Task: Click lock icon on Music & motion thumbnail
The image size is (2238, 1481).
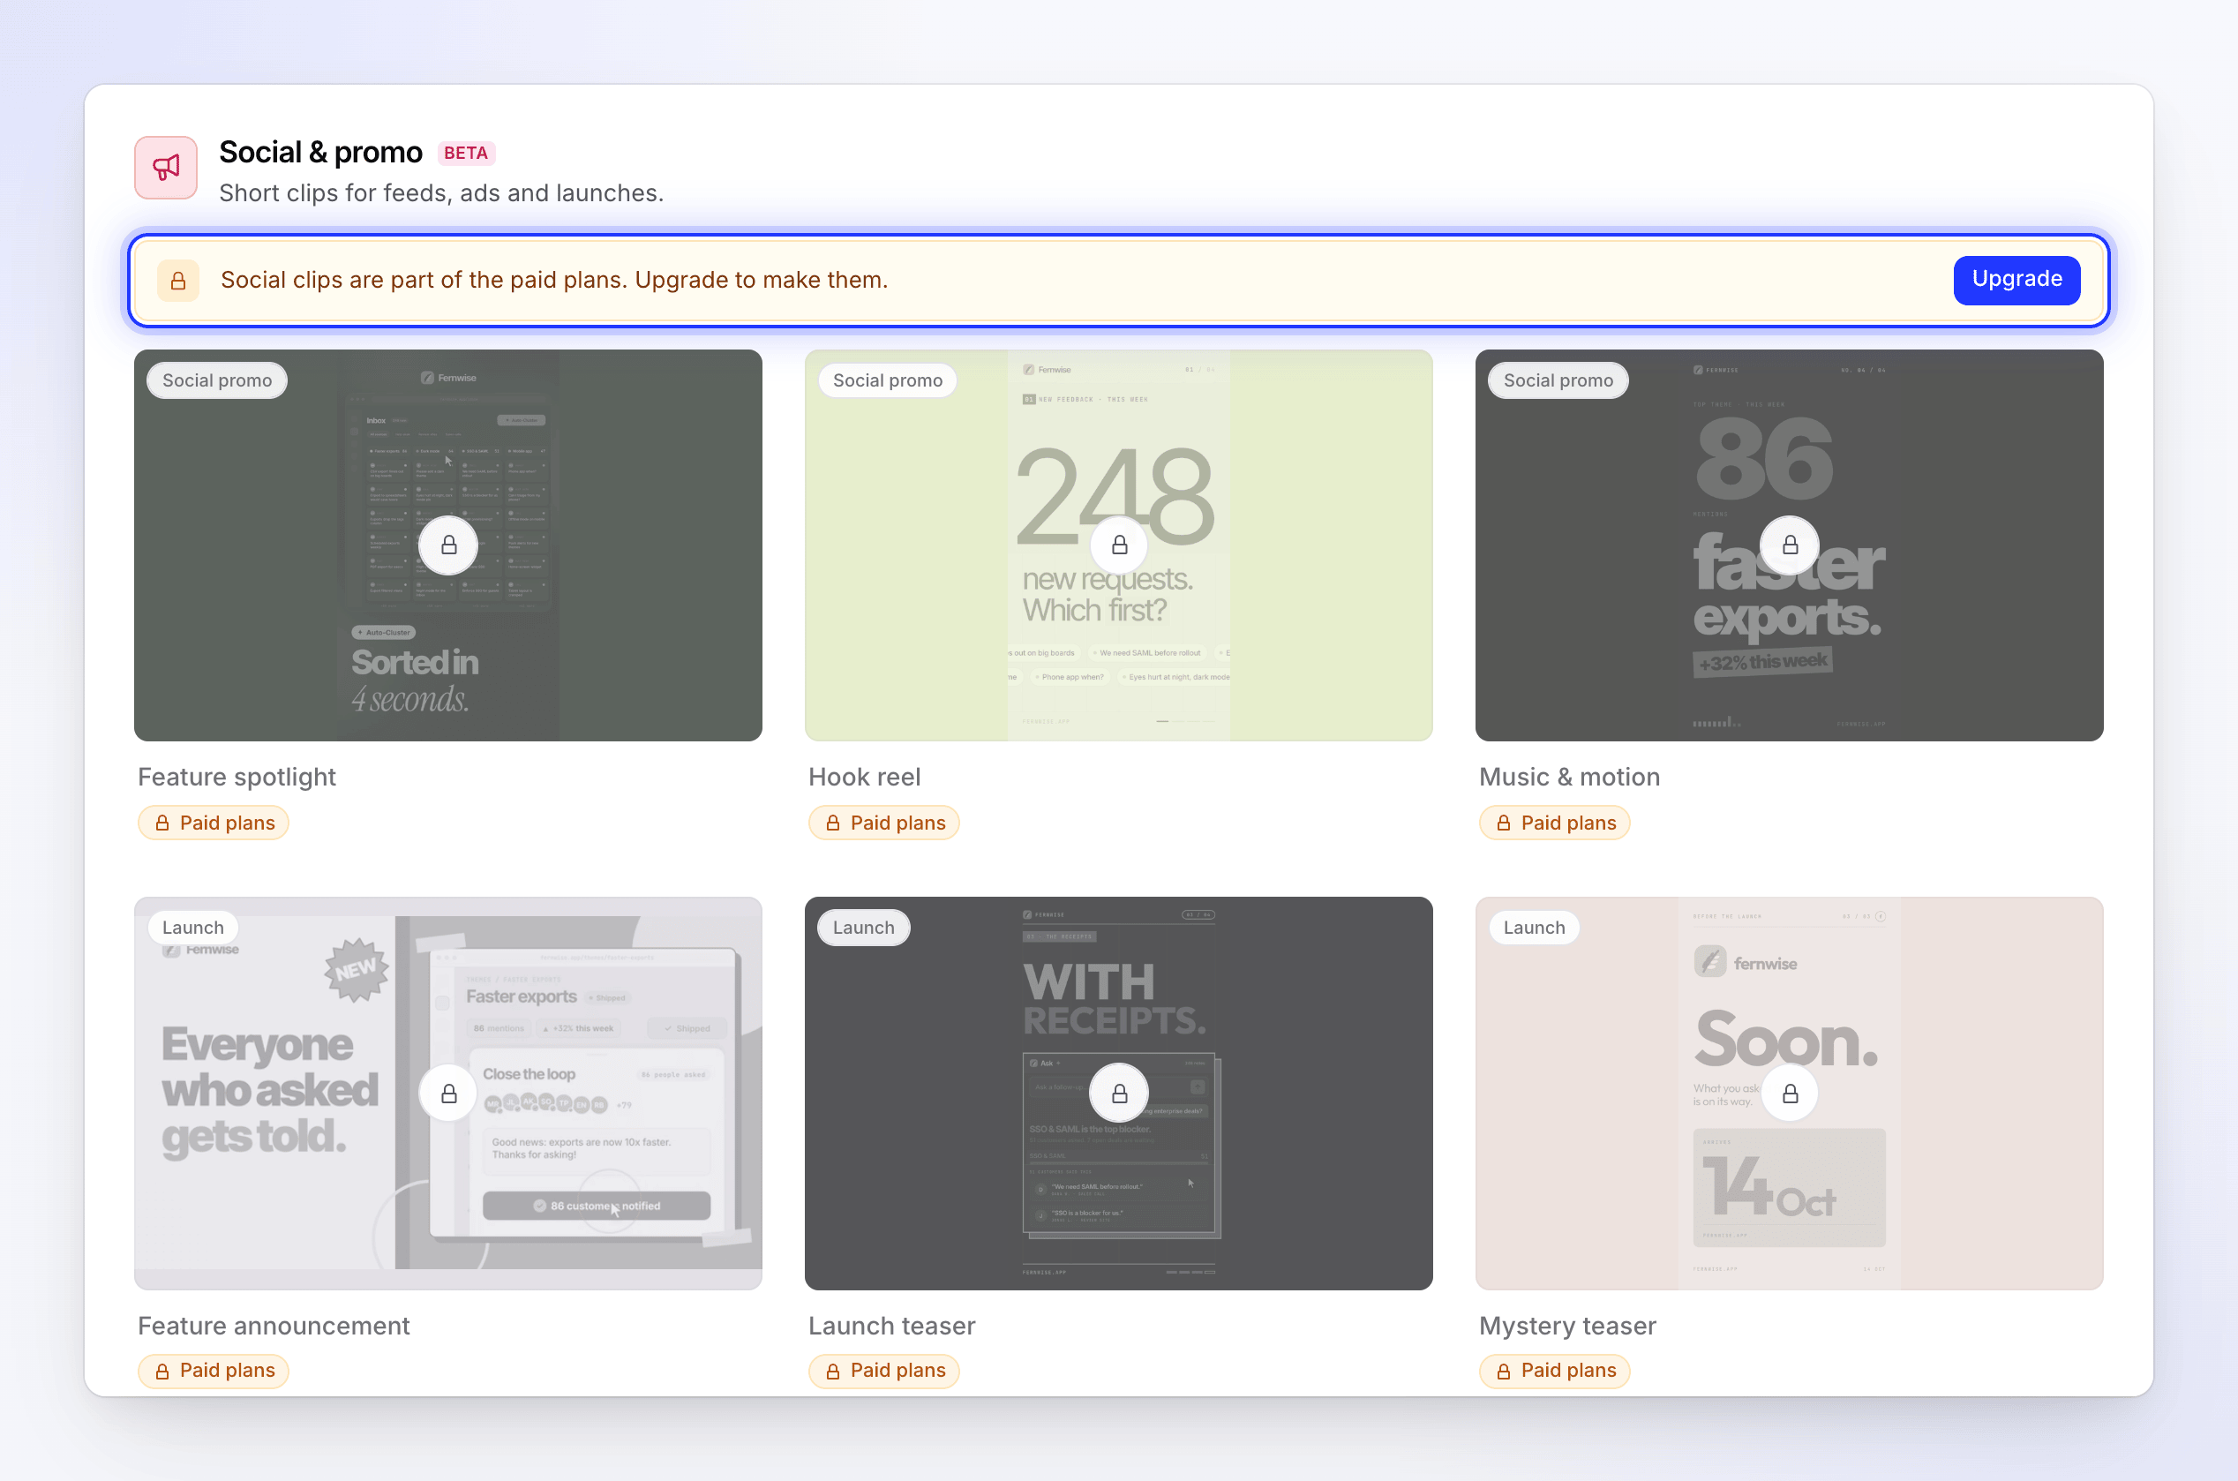Action: coord(1790,545)
